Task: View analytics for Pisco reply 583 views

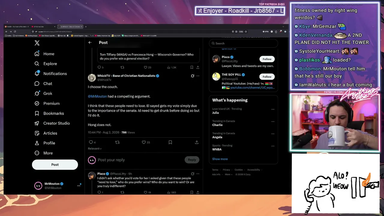Action: (172, 192)
